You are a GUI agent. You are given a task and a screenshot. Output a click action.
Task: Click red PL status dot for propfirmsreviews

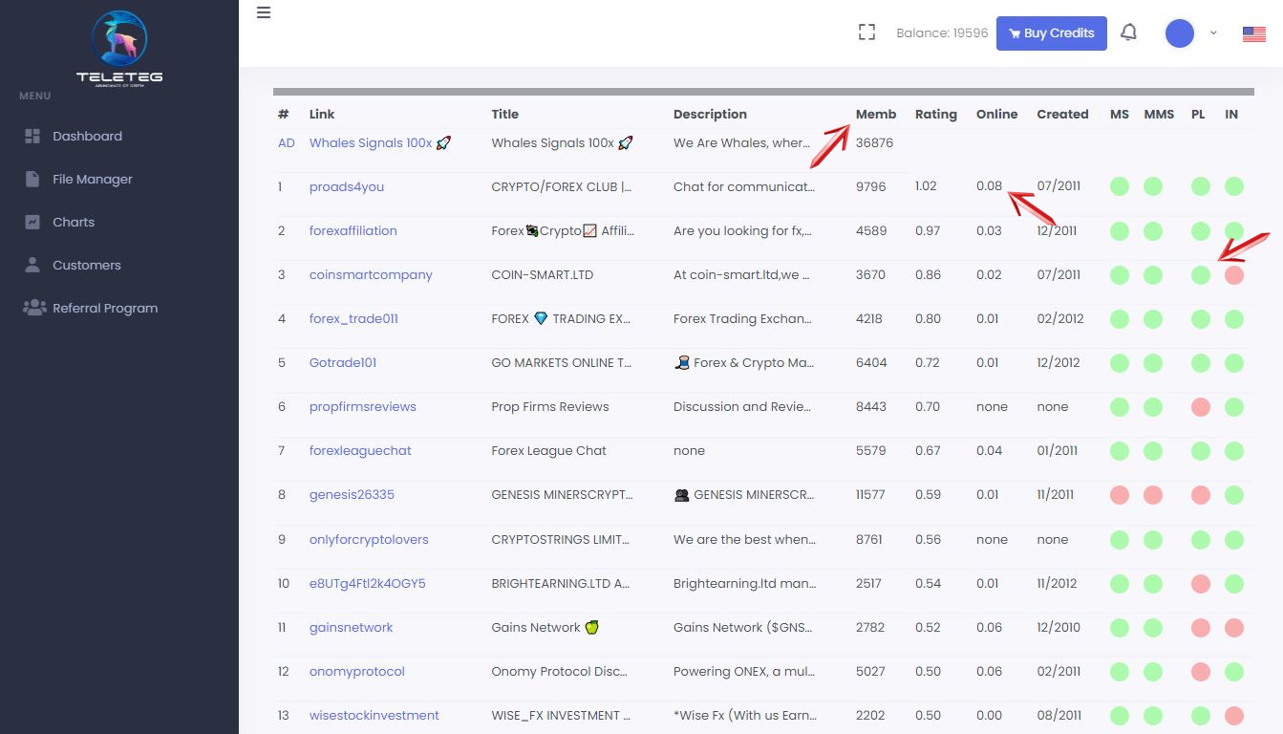pos(1200,407)
